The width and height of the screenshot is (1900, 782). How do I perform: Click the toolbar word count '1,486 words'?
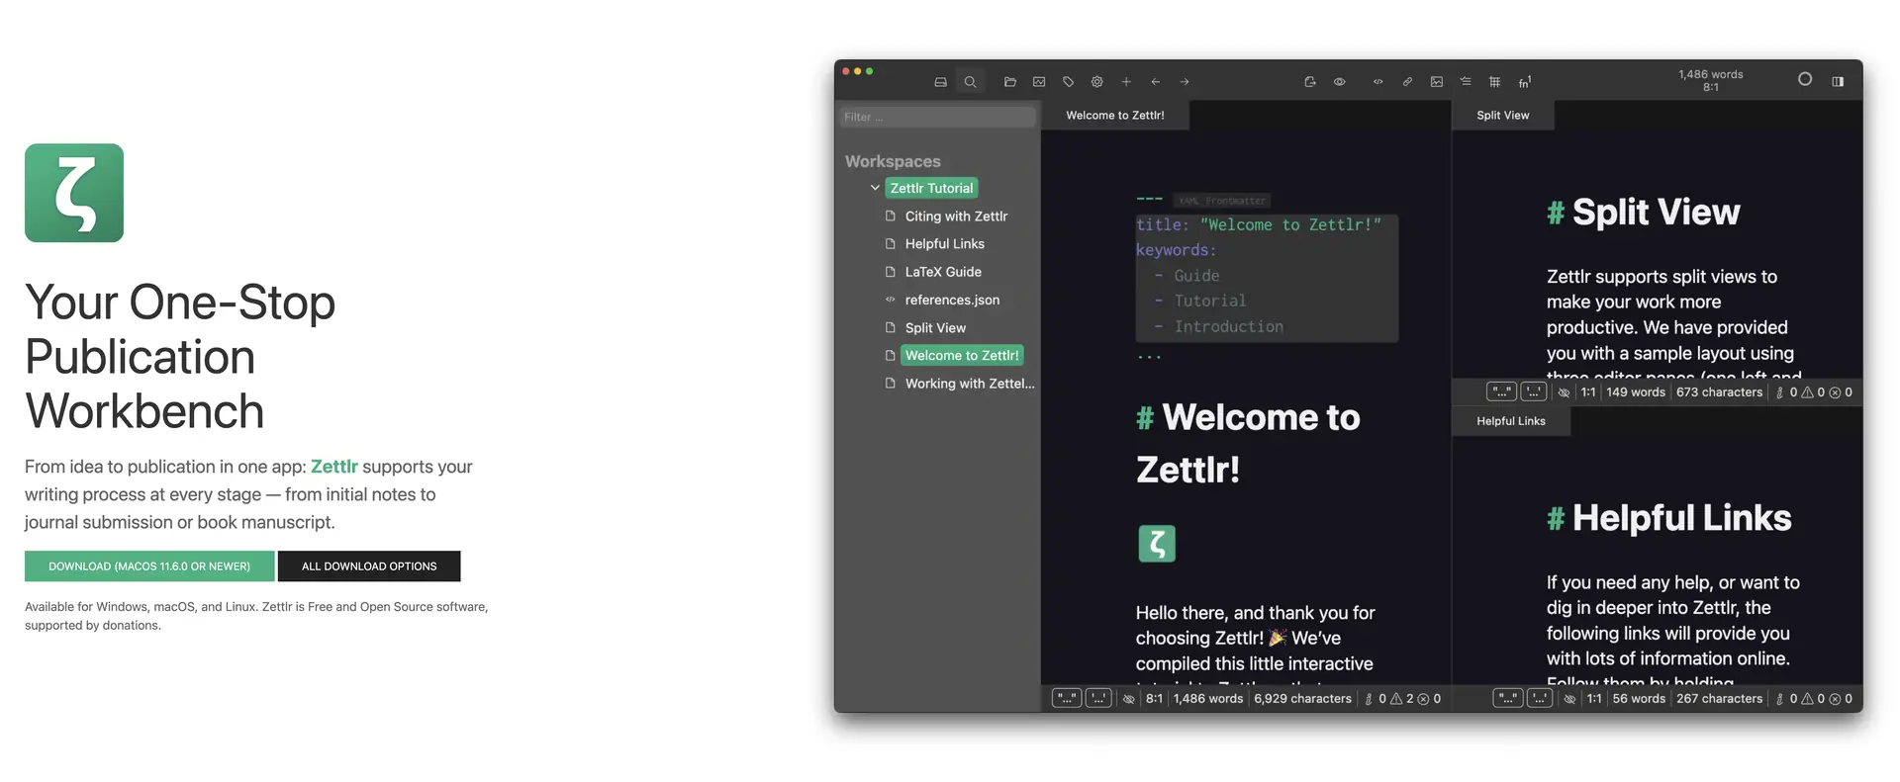tap(1710, 74)
